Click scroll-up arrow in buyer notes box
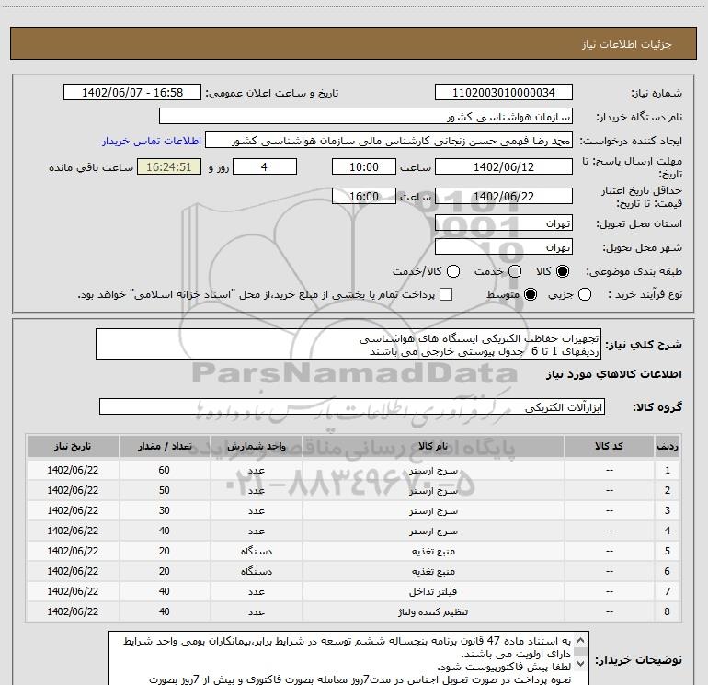Viewport: 708px width, 685px height. click(x=581, y=640)
